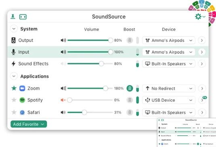
Task: Mute the Output volume
Action: (63, 40)
